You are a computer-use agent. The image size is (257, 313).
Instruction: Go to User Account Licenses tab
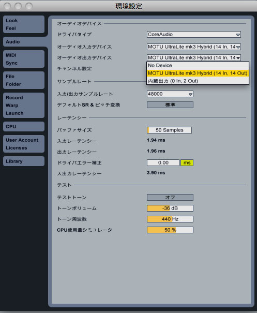[24, 144]
